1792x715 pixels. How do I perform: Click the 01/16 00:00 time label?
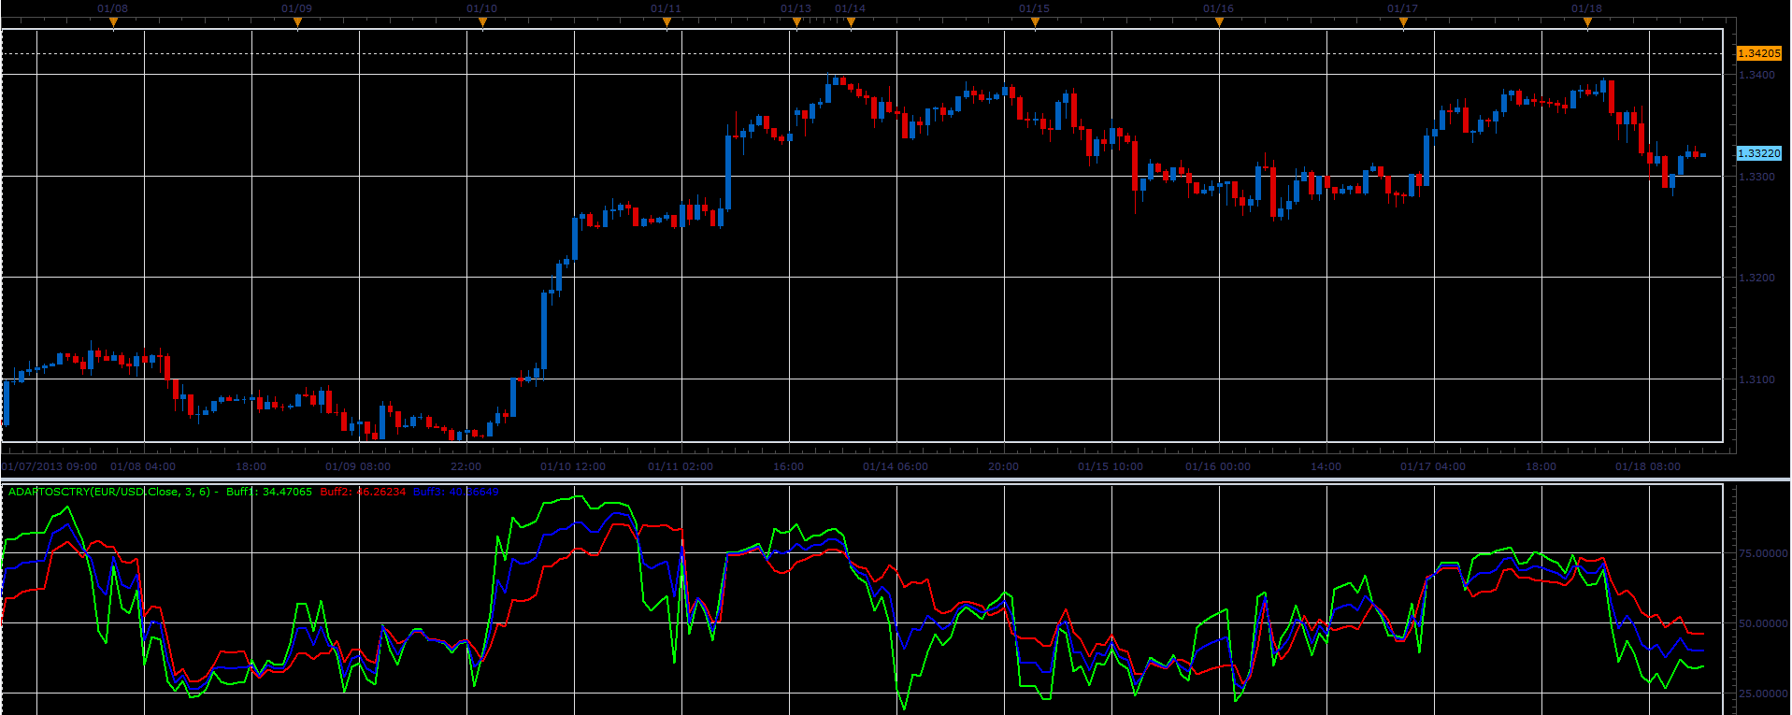1218,466
